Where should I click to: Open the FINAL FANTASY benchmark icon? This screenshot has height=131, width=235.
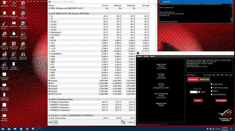click(4, 56)
